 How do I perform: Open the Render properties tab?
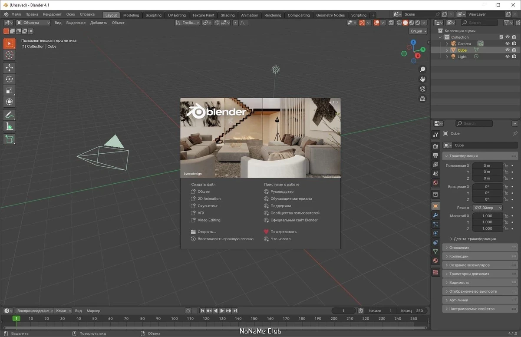pyautogui.click(x=435, y=146)
